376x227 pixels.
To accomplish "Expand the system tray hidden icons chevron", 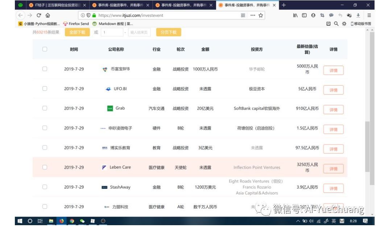I will click(298, 221).
